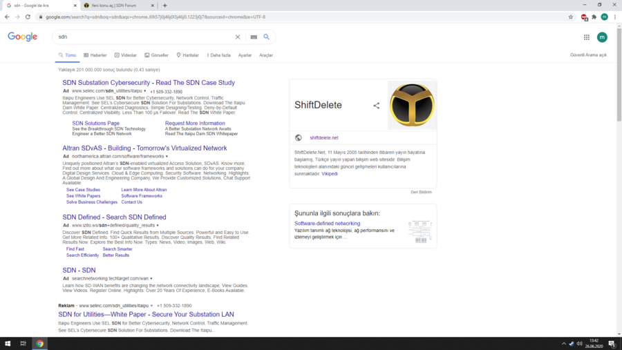
Task: Show hidden system tray icons
Action: coord(564,344)
